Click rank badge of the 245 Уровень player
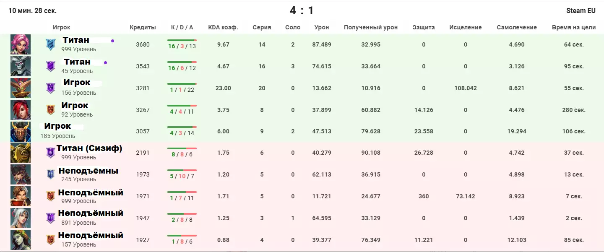604x252 pixels. (51, 174)
